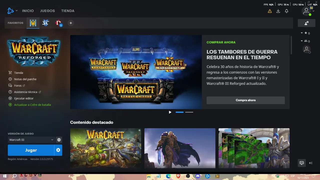
Task: Open the map editor featured thumbnail
Action: click(x=254, y=148)
